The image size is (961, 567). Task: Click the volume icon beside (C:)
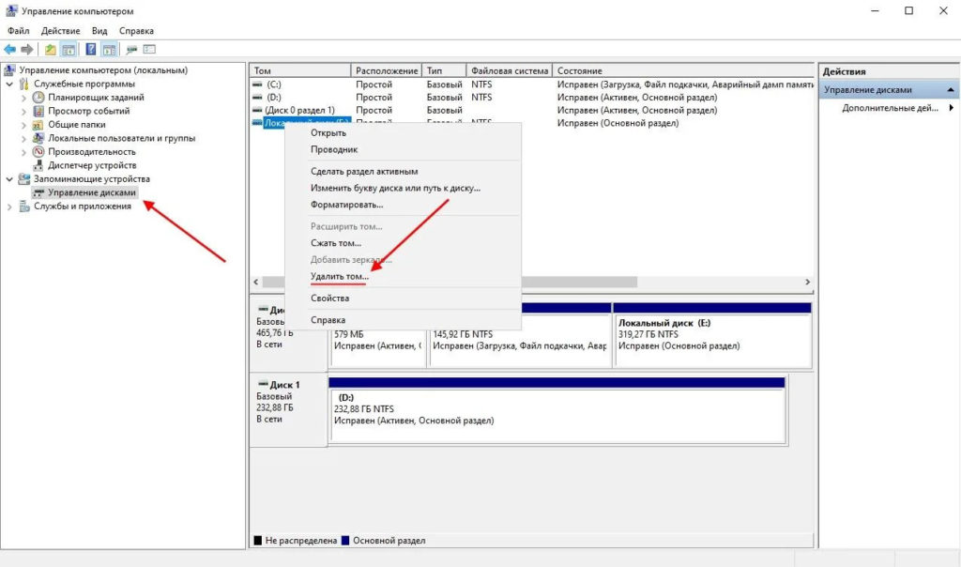click(x=257, y=84)
